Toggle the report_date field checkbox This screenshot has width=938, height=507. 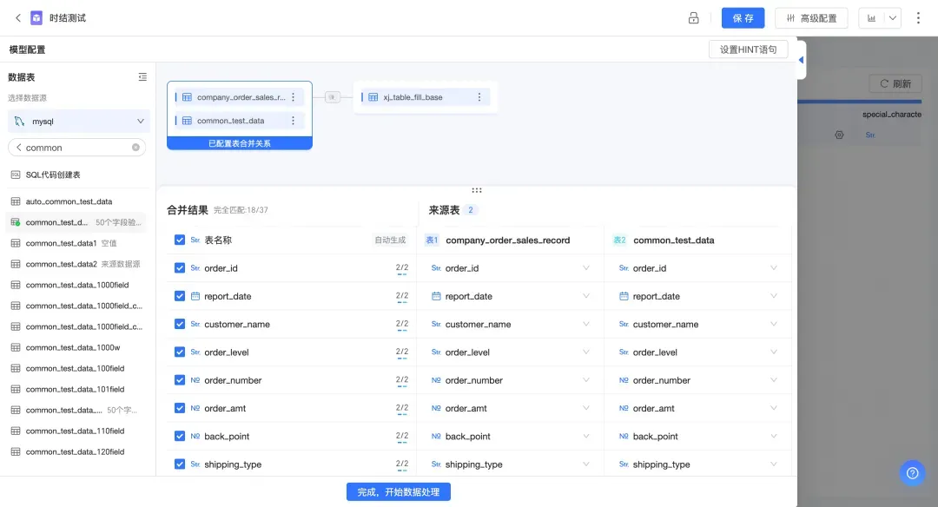[180, 296]
